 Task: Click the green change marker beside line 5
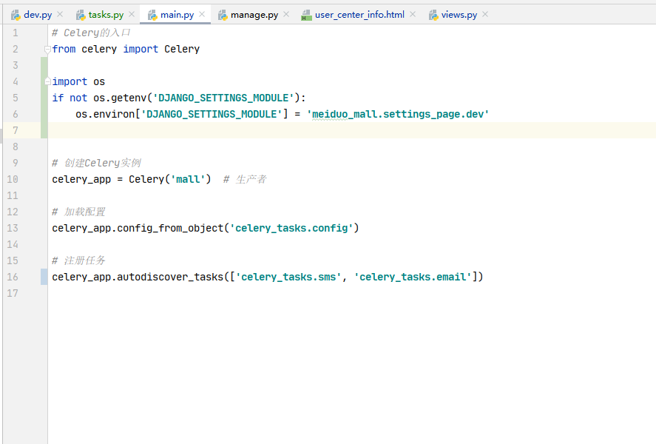44,98
